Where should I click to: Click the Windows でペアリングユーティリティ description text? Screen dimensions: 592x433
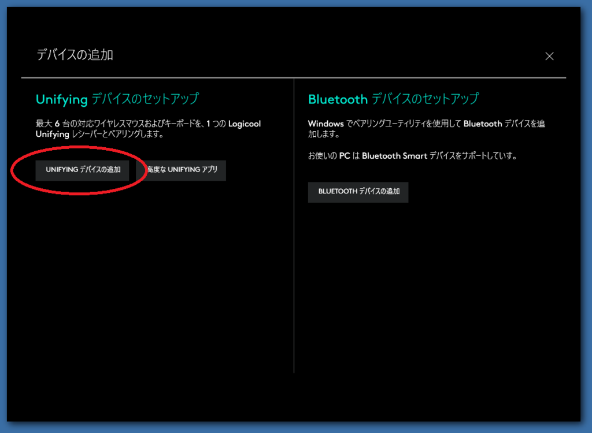pos(426,129)
